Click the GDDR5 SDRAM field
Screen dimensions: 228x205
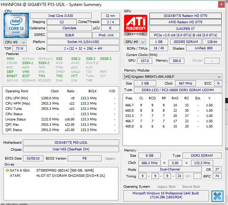(x=186, y=42)
